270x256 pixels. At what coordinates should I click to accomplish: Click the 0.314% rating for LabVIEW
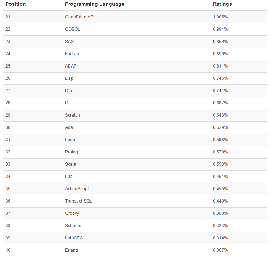click(x=220, y=238)
